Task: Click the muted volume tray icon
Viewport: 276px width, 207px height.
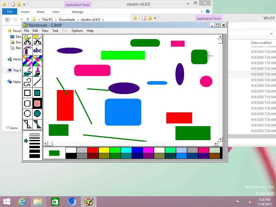Action: pos(250,202)
